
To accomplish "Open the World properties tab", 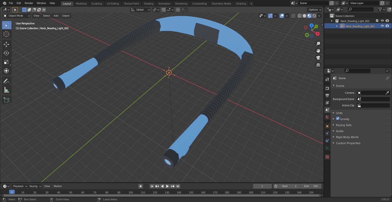I will pos(327,117).
